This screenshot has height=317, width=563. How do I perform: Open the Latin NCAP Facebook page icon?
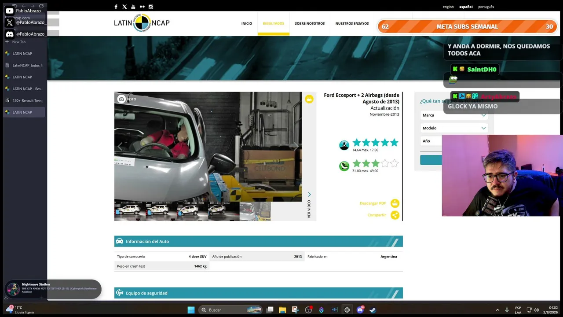[x=116, y=7]
